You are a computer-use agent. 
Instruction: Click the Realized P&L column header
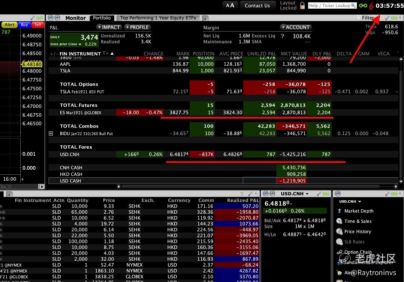243,200
